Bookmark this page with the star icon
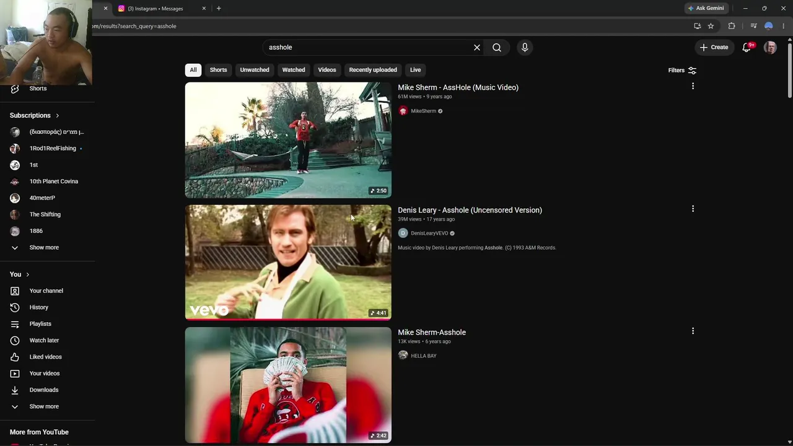793x446 pixels. (711, 26)
